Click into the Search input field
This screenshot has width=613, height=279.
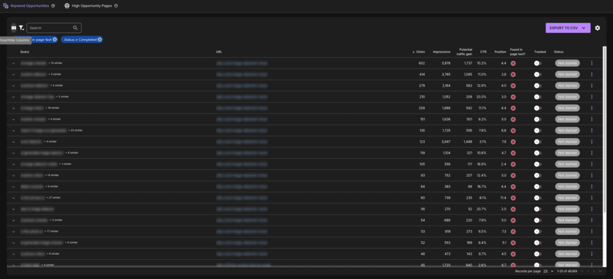coord(50,28)
